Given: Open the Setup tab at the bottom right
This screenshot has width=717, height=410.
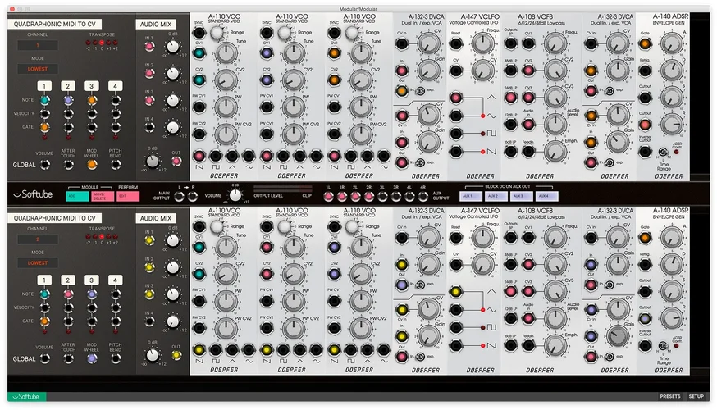Looking at the screenshot, I should click(696, 397).
